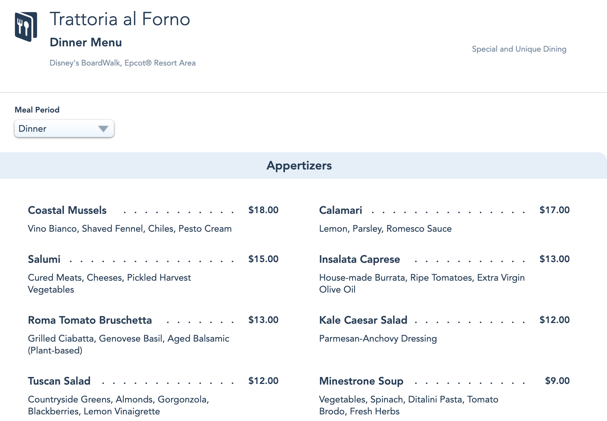This screenshot has width=607, height=421.
Task: Click the Dinner Menu heading
Action: click(86, 42)
